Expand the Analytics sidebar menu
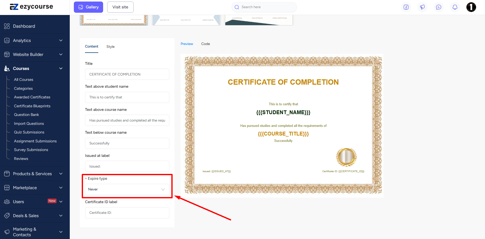 [61, 40]
